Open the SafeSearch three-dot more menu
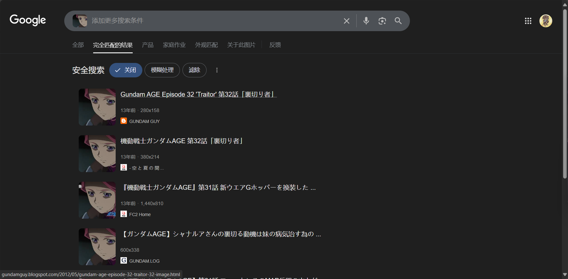 [217, 70]
